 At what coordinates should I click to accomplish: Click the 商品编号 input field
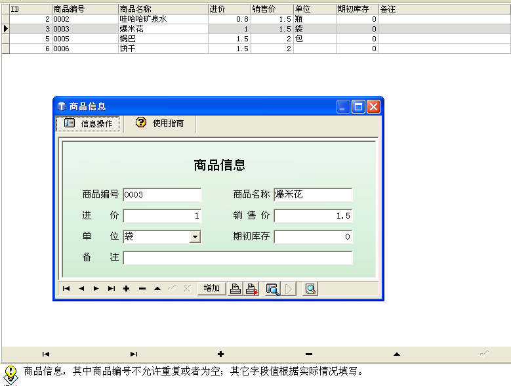(162, 194)
